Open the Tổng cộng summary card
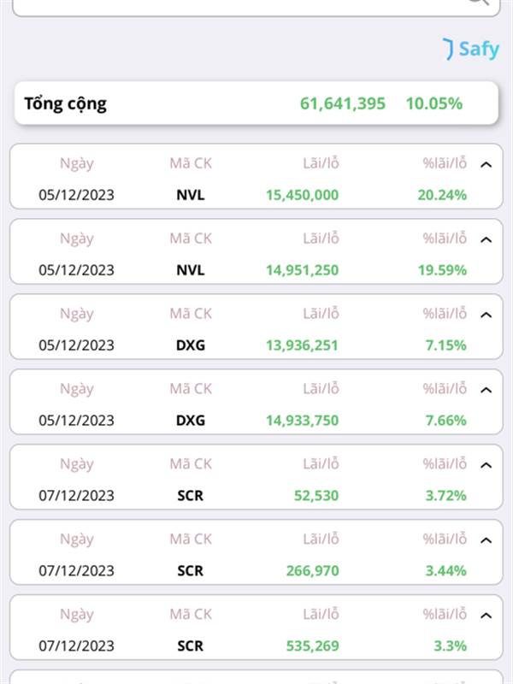Image resolution: width=513 pixels, height=684 pixels. click(x=256, y=103)
